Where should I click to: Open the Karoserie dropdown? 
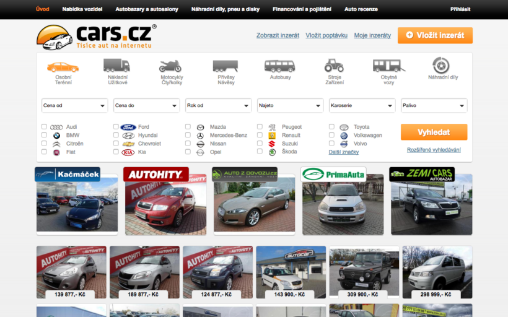click(362, 105)
